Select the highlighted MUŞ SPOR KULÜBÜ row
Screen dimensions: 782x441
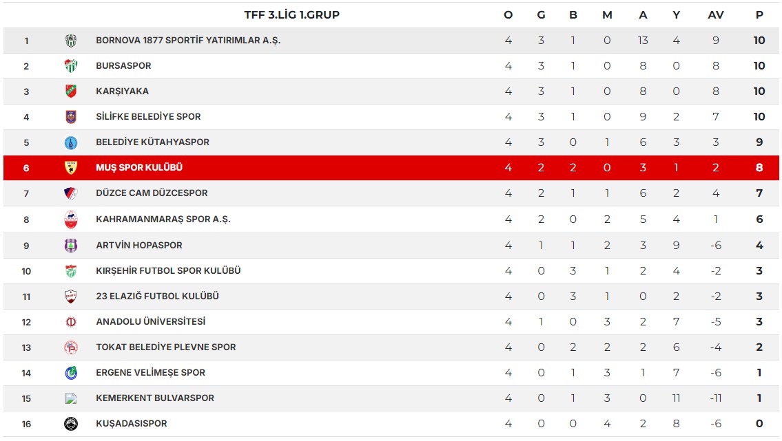coord(391,168)
